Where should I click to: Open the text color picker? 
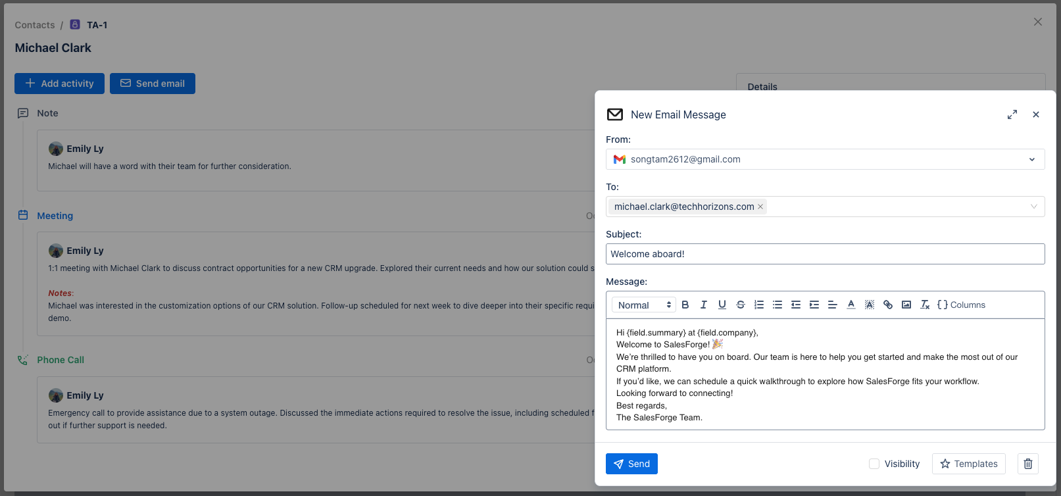pos(851,305)
